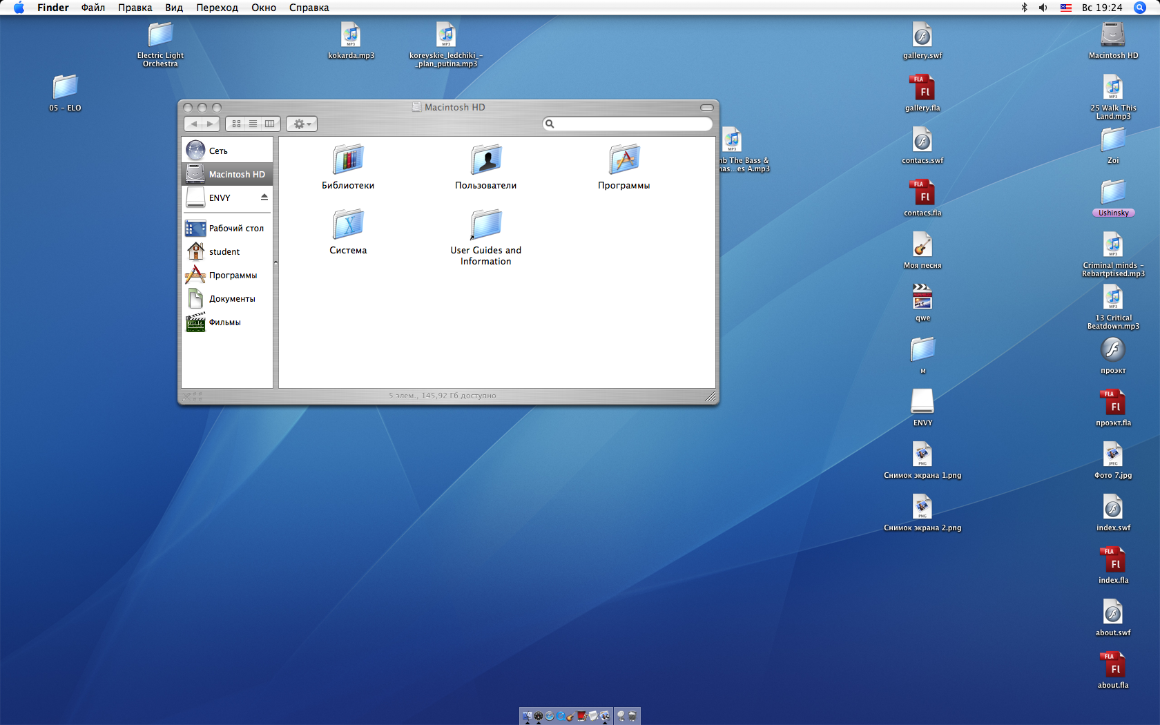
Task: Open student home folder in sidebar
Action: 227,251
